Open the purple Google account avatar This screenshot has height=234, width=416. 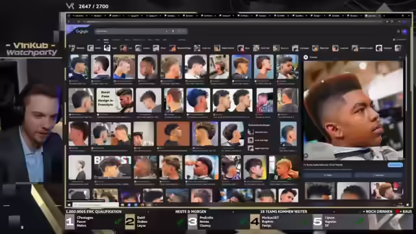point(404,32)
